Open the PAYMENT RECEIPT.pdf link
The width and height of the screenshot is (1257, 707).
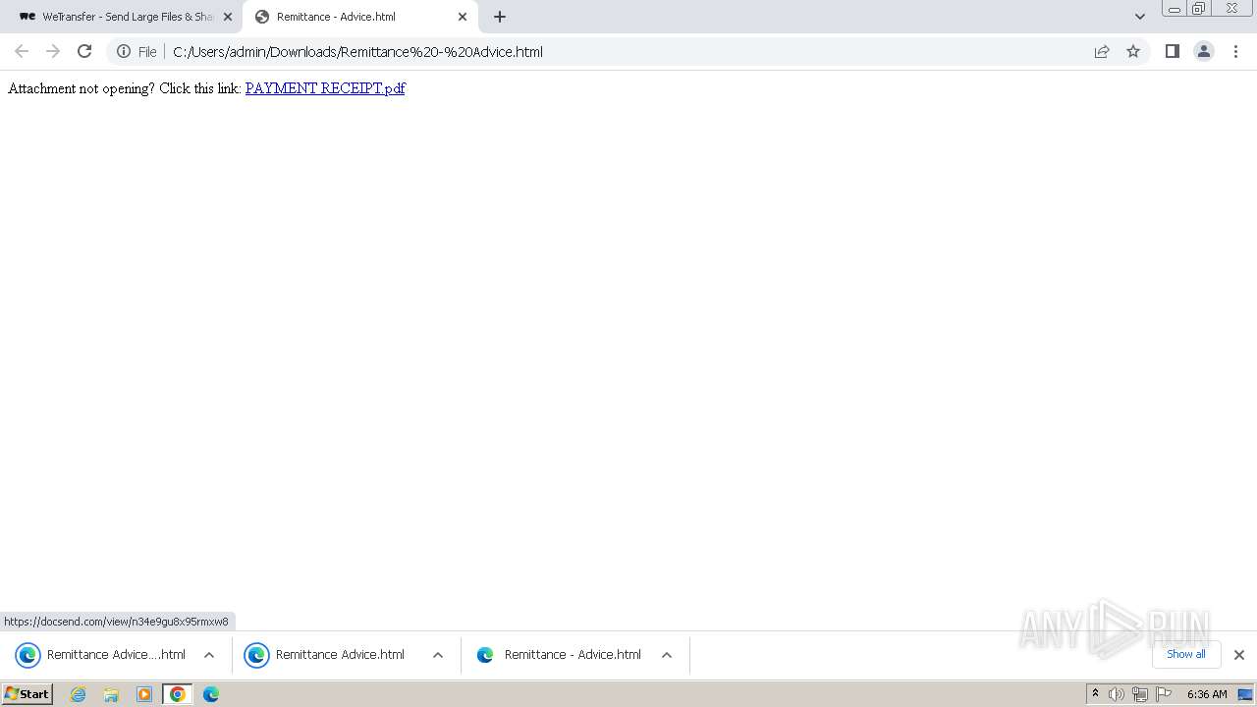coord(325,88)
